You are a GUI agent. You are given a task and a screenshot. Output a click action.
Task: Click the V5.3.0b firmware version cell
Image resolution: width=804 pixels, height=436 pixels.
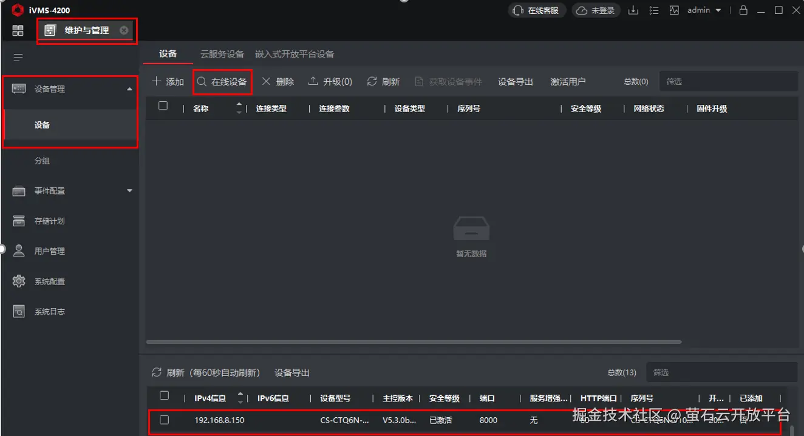coord(400,420)
